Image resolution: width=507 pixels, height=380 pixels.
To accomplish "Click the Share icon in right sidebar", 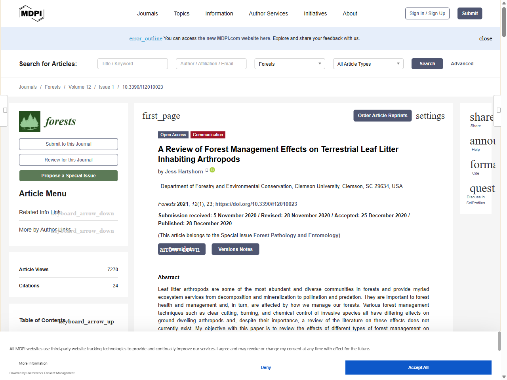I will 481,118.
